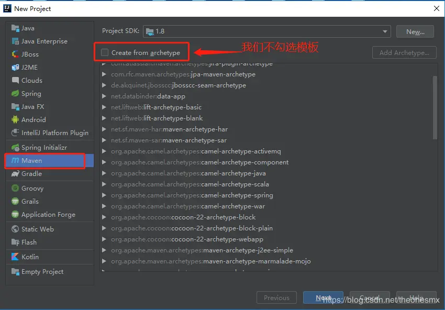Click the Clouds icon
Image resolution: width=445 pixels, height=310 pixels.
[15, 80]
